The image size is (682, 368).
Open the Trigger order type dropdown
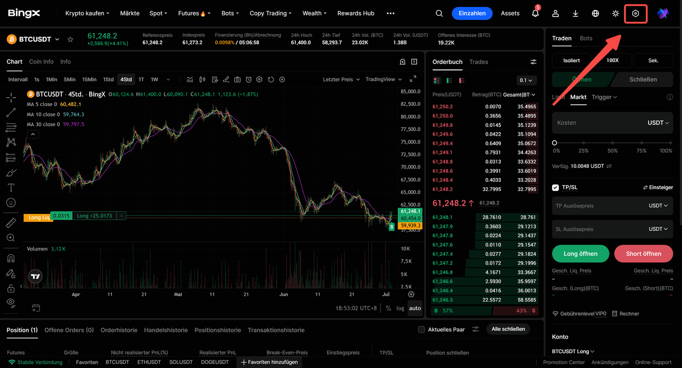[x=604, y=97]
